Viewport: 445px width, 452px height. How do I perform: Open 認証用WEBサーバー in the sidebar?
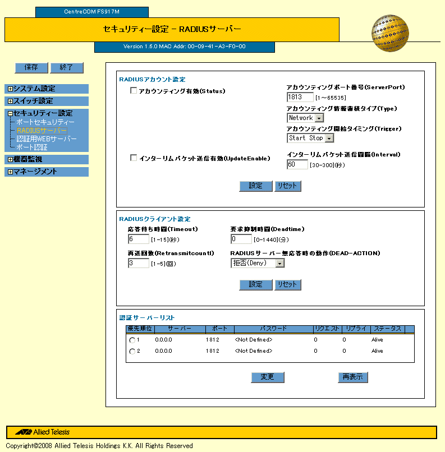point(46,139)
